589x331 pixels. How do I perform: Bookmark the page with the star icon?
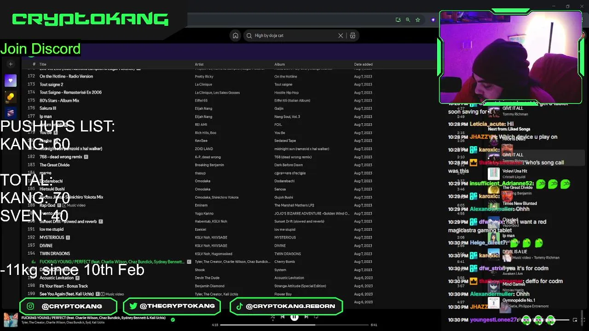(x=418, y=20)
